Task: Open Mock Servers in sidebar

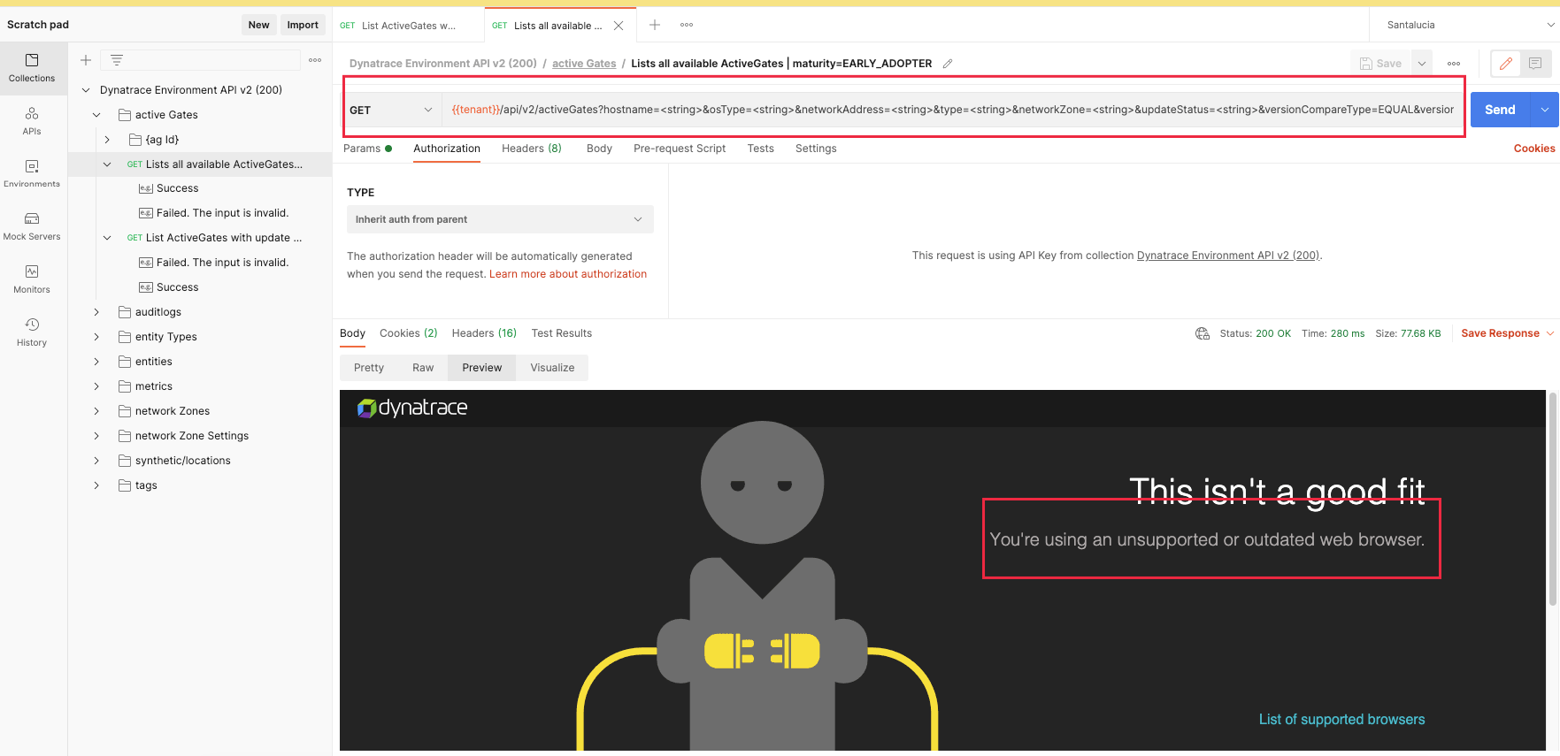Action: coord(32,225)
